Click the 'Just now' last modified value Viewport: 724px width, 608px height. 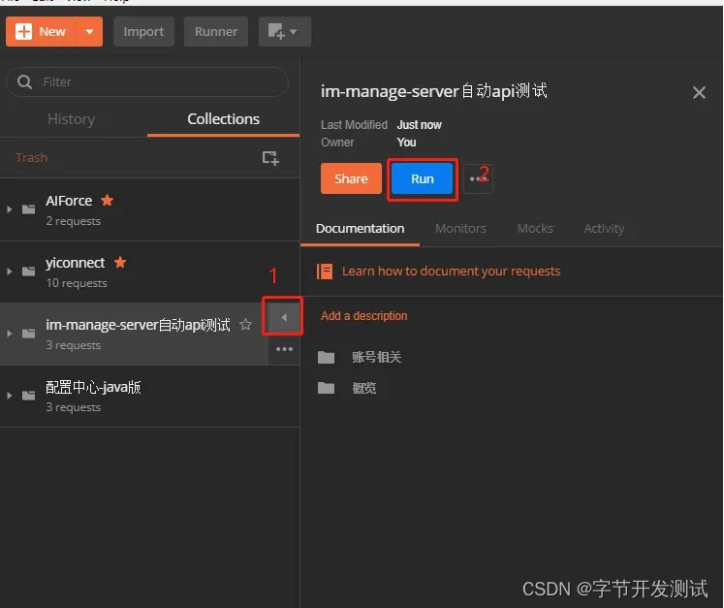click(420, 125)
